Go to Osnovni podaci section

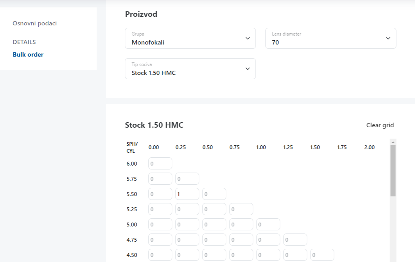coord(35,23)
